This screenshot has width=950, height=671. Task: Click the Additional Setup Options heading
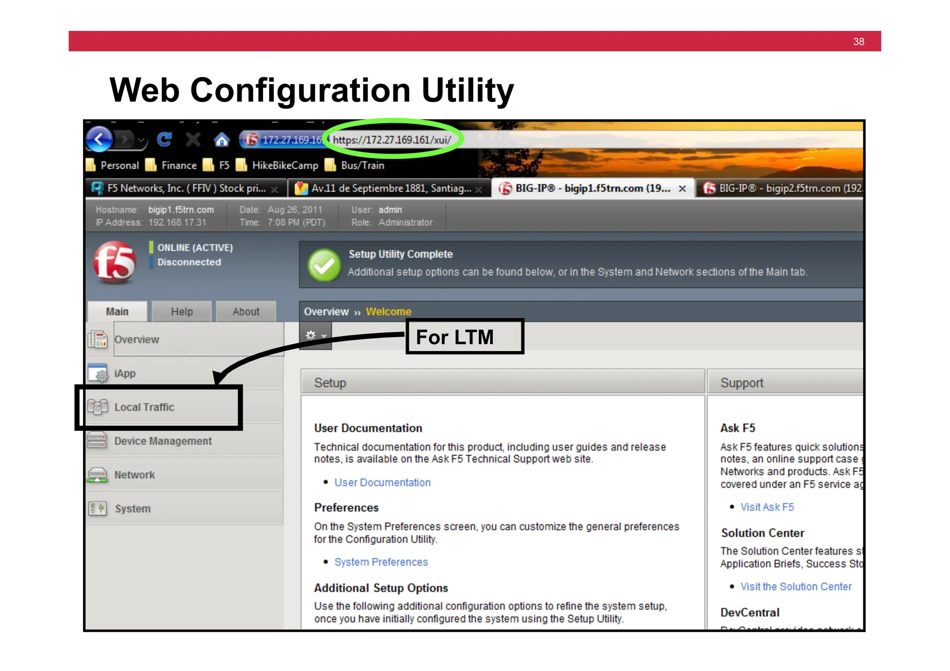click(381, 588)
